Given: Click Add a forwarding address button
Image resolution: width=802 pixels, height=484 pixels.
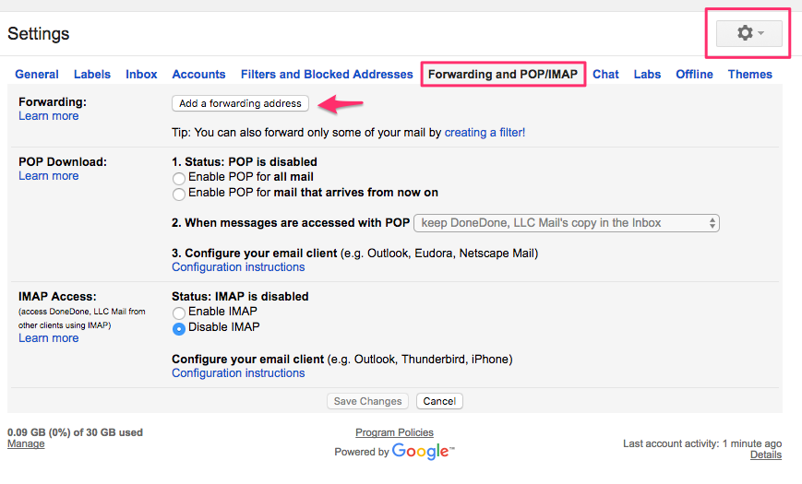Looking at the screenshot, I should click(240, 103).
